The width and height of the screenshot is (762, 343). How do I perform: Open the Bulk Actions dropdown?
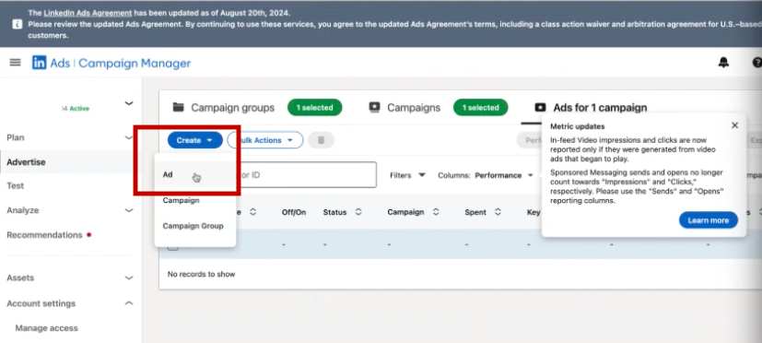[265, 140]
